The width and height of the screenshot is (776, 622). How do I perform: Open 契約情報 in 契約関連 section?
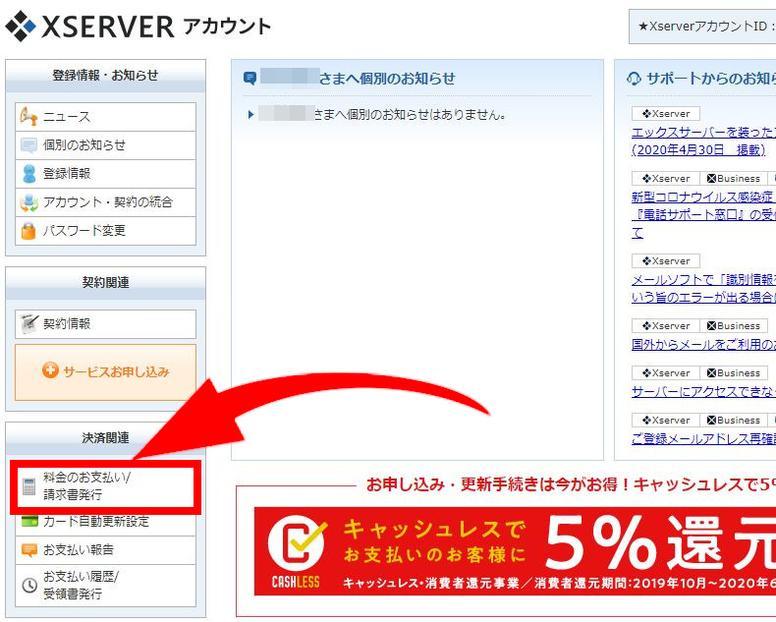(105, 324)
